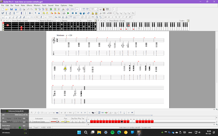The image size is (218, 136).
Task: Click the Tre tremolo value of Track 1
Action: point(83,122)
